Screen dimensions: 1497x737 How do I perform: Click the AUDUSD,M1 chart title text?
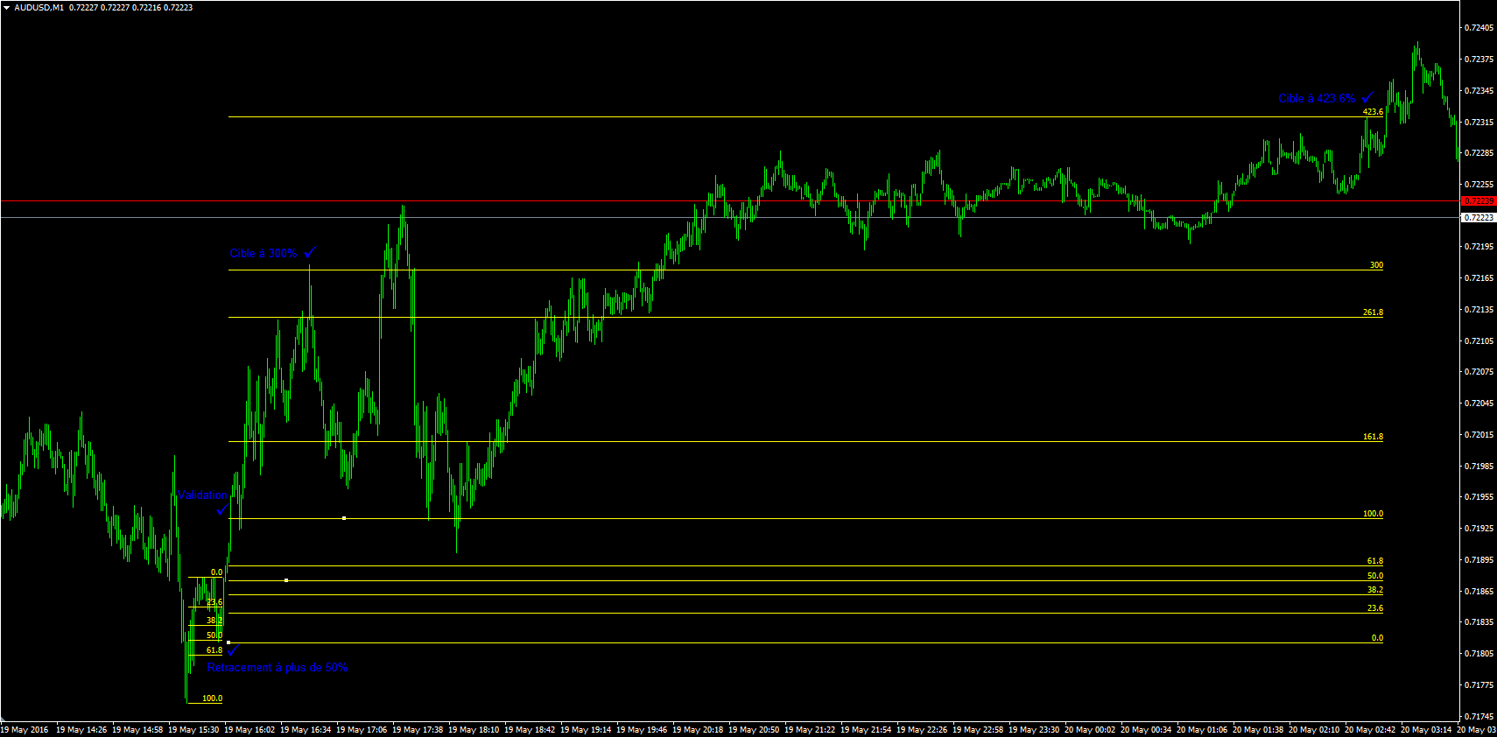(39, 7)
